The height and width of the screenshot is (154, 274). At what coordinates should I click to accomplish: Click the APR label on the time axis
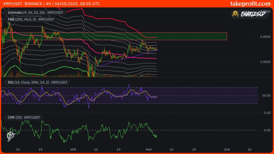point(73,150)
